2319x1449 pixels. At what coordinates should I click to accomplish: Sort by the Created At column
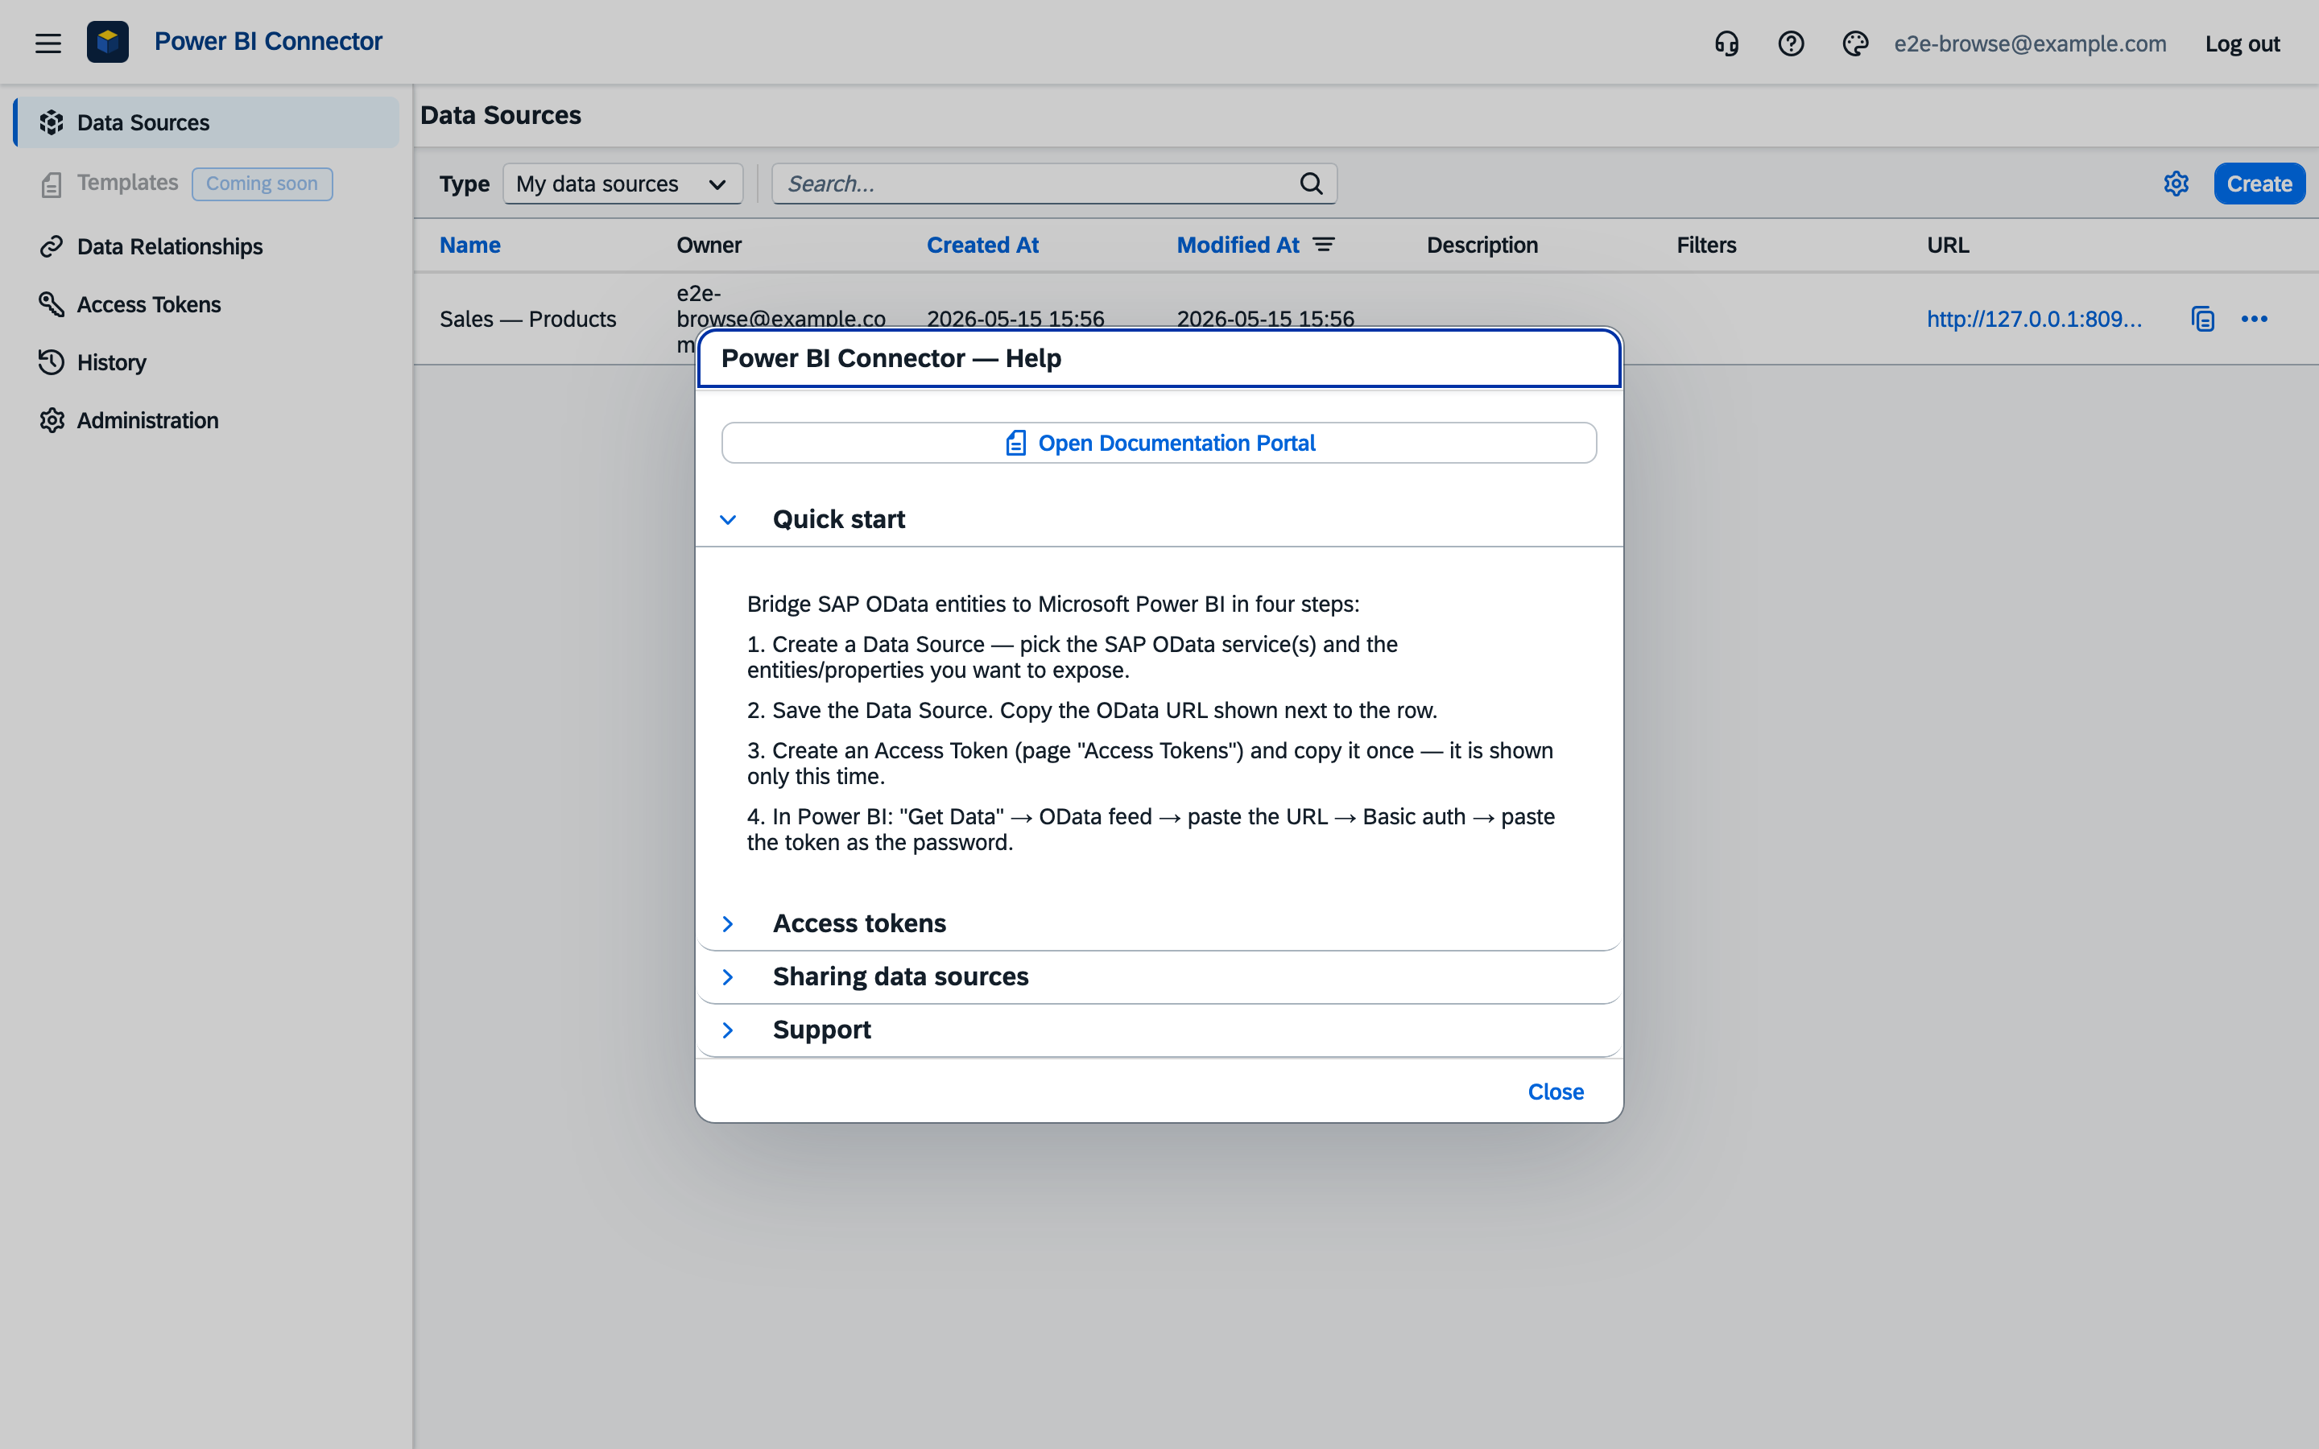click(982, 246)
